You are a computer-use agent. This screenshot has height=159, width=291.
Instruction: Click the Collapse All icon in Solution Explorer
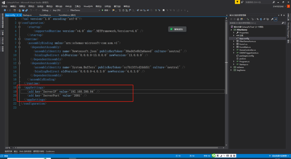coord(265,19)
